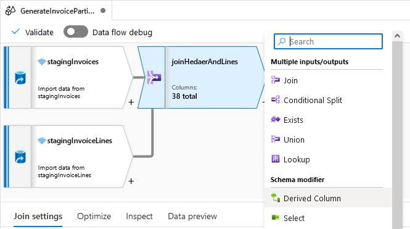Image resolution: width=410 pixels, height=229 pixels.
Task: Click the stagingInvoices source database icon
Action: (x=20, y=78)
